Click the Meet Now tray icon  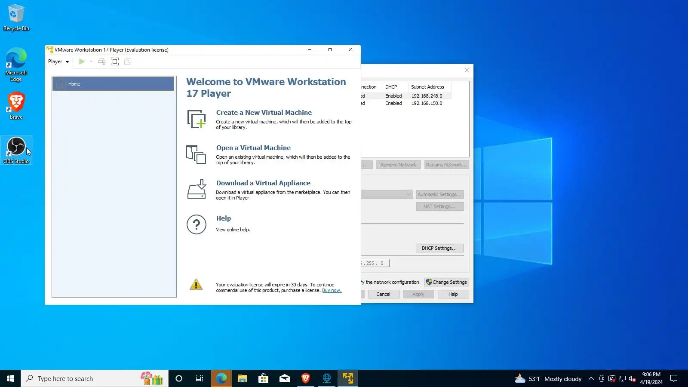pyautogui.click(x=602, y=378)
